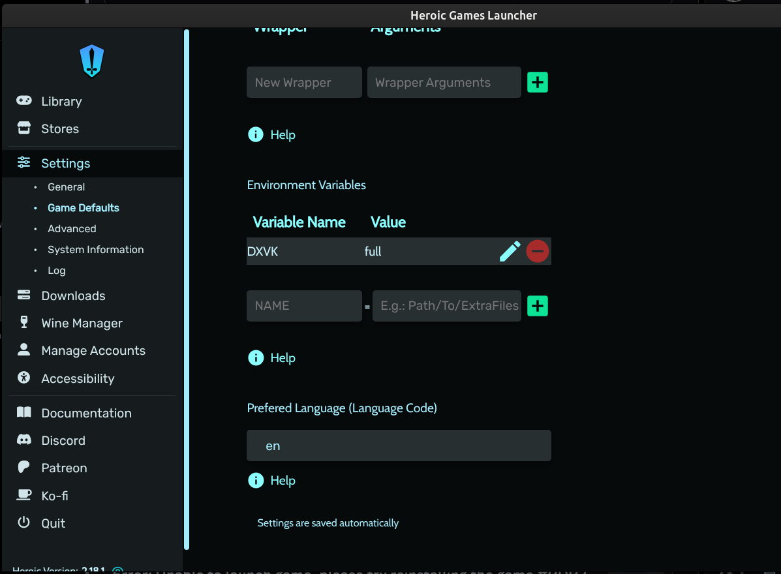The height and width of the screenshot is (574, 781).
Task: Go to Downloads
Action: click(73, 295)
